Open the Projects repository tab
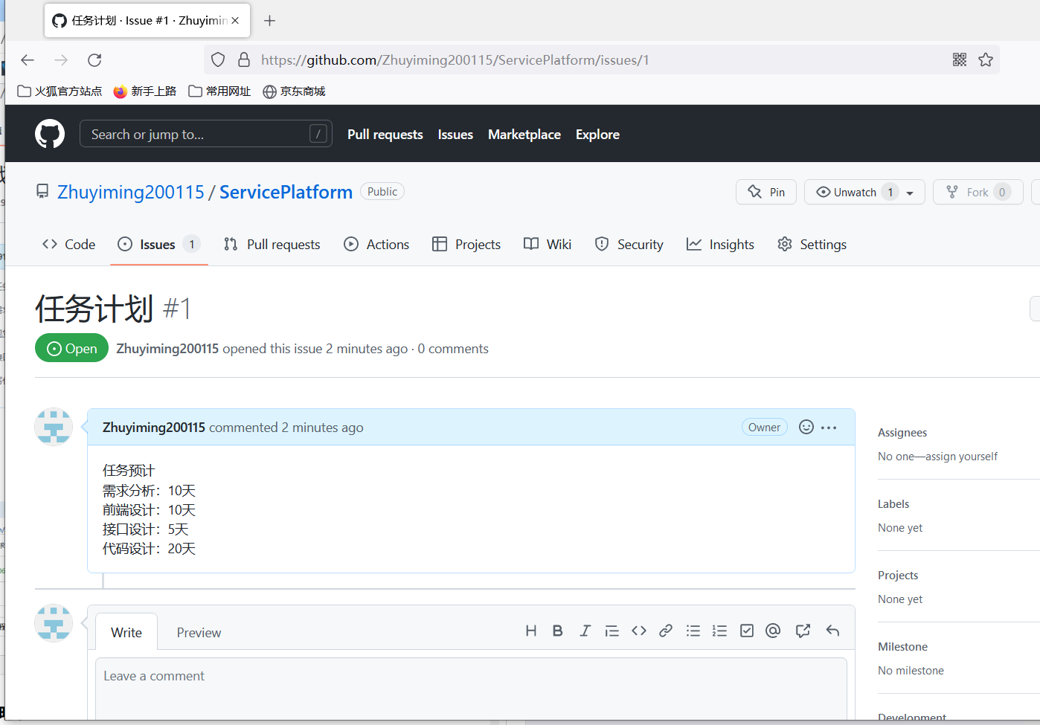The width and height of the screenshot is (1040, 725). [466, 244]
